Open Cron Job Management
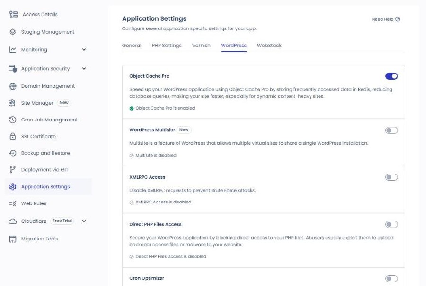The height and width of the screenshot is (286, 426). coord(49,120)
